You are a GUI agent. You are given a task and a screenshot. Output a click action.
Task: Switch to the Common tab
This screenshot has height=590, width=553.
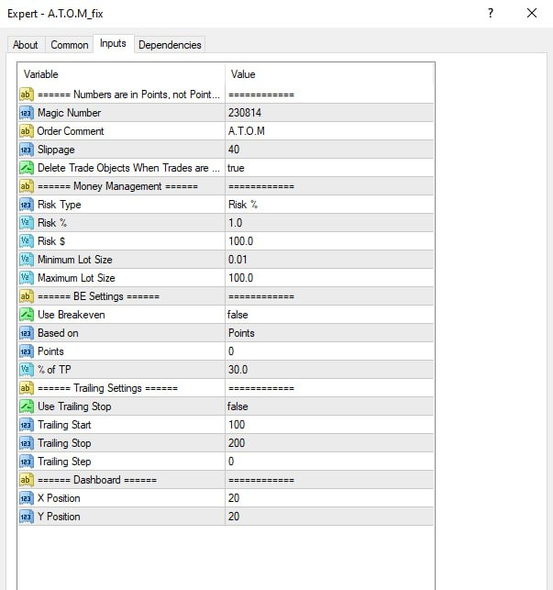[x=69, y=45]
